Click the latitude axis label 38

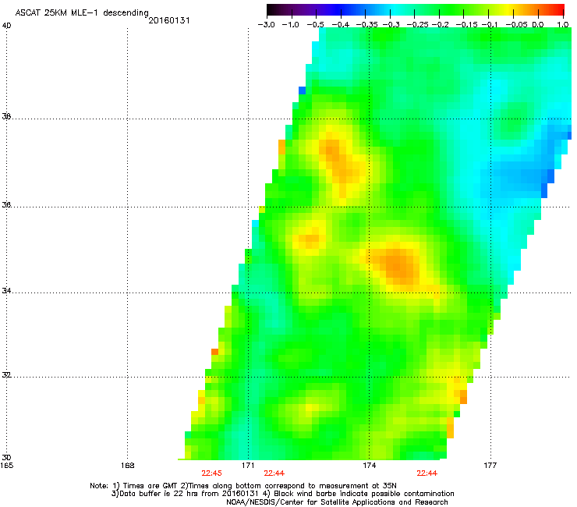point(6,116)
